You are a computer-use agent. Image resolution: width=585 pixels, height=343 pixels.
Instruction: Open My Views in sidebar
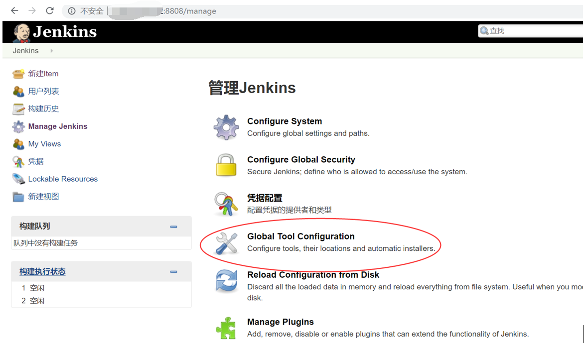click(44, 144)
